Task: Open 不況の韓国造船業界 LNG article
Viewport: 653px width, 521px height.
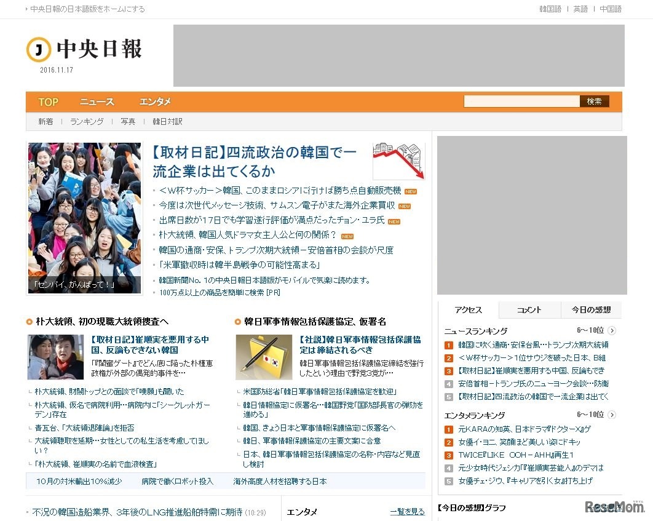Action: [138, 512]
